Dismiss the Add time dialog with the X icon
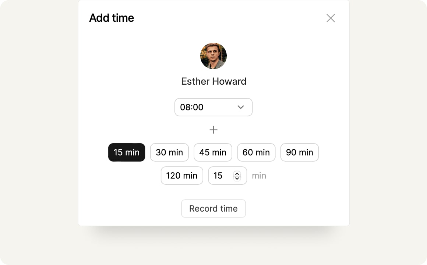Screen dimensions: 427x265 coord(331,18)
